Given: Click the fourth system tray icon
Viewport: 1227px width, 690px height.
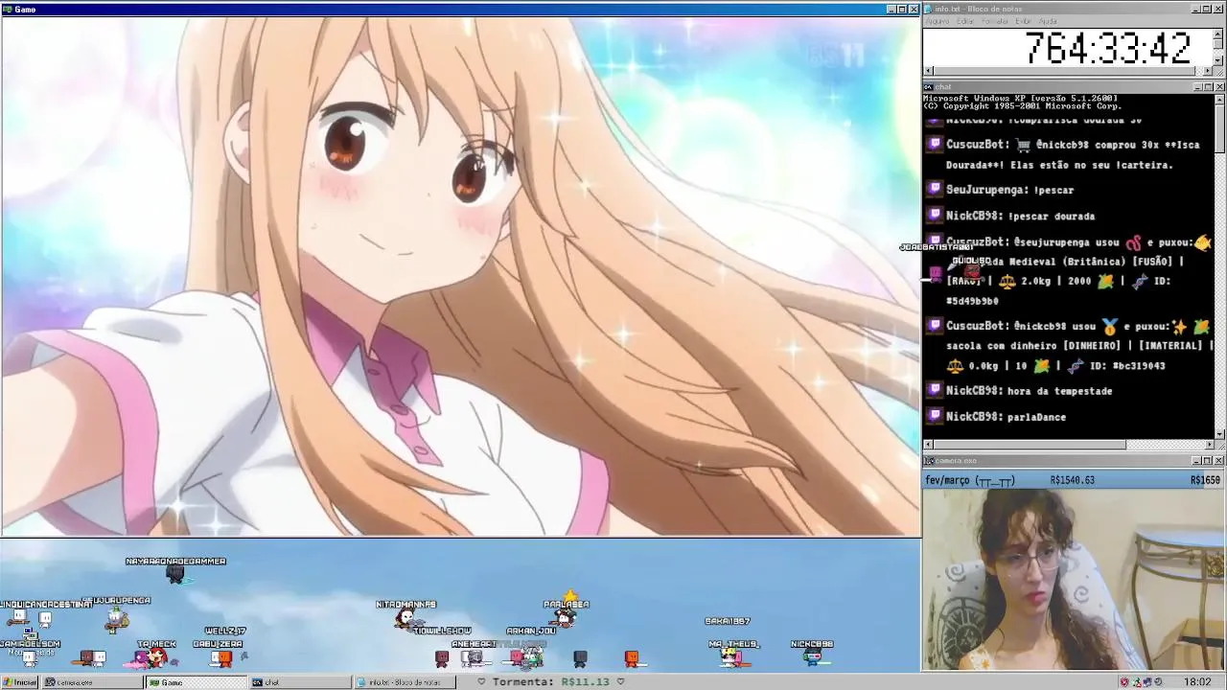Looking at the screenshot, I should (x=1159, y=682).
